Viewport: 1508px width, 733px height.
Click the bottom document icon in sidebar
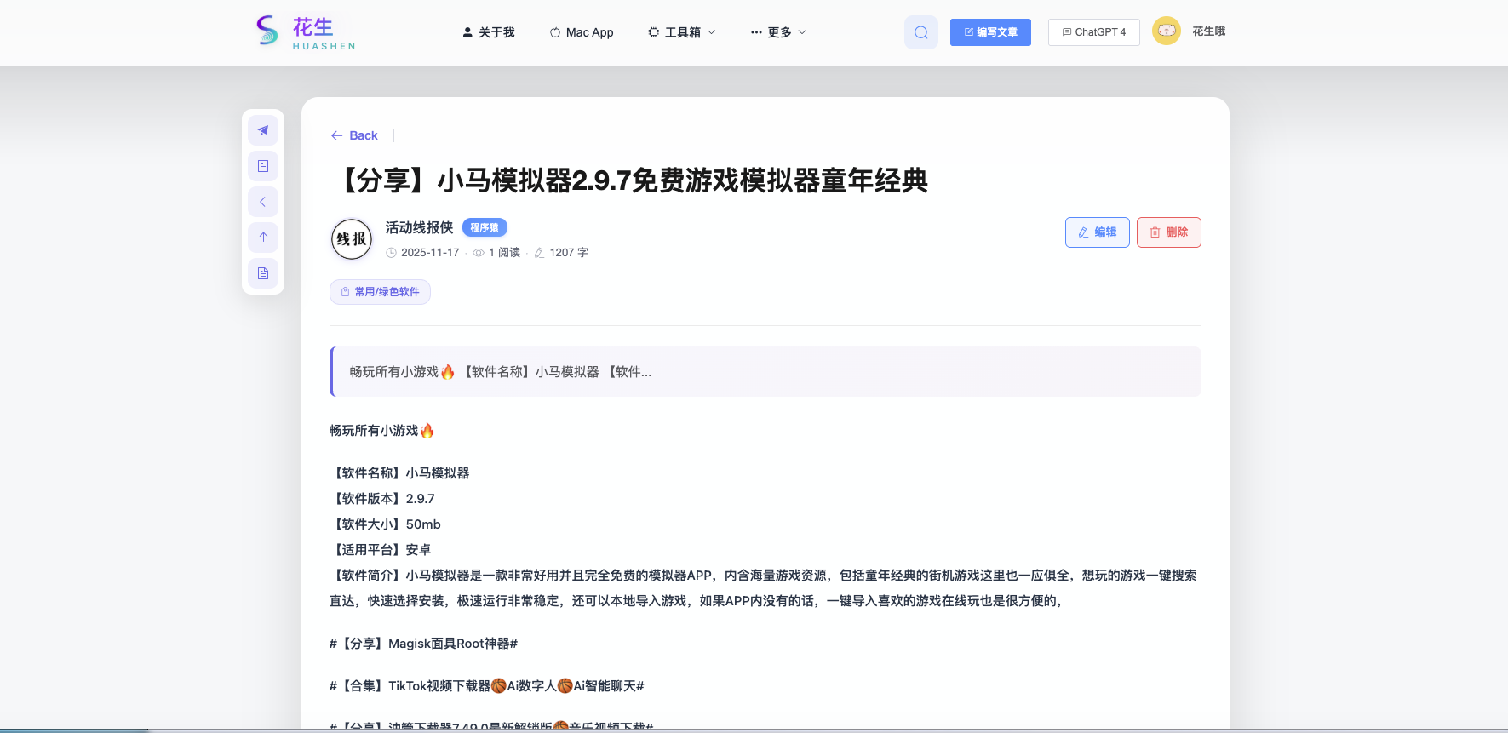point(263,273)
